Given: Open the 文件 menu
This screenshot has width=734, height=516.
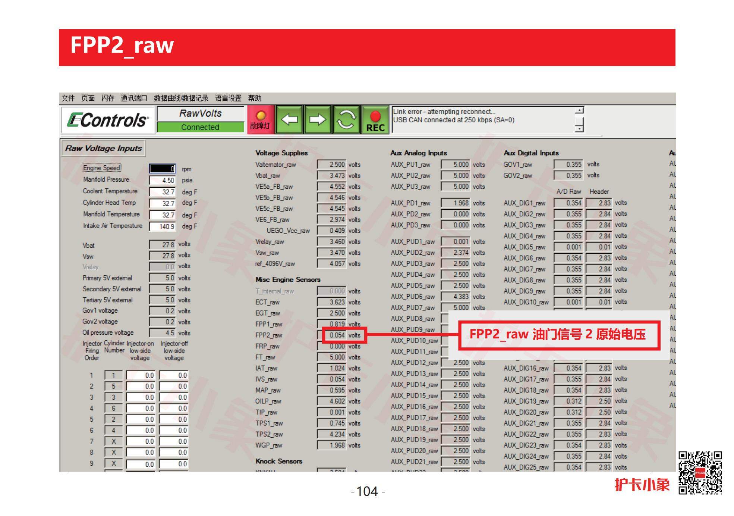Looking at the screenshot, I should (x=68, y=98).
